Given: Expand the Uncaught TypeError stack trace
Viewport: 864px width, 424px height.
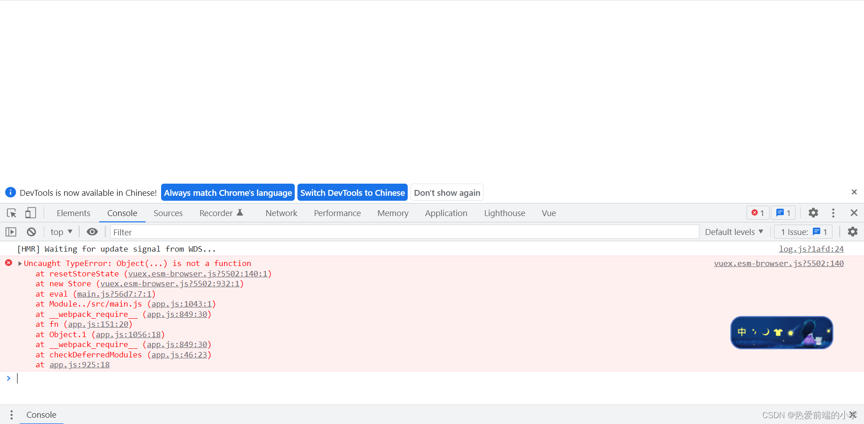Looking at the screenshot, I should 20,263.
